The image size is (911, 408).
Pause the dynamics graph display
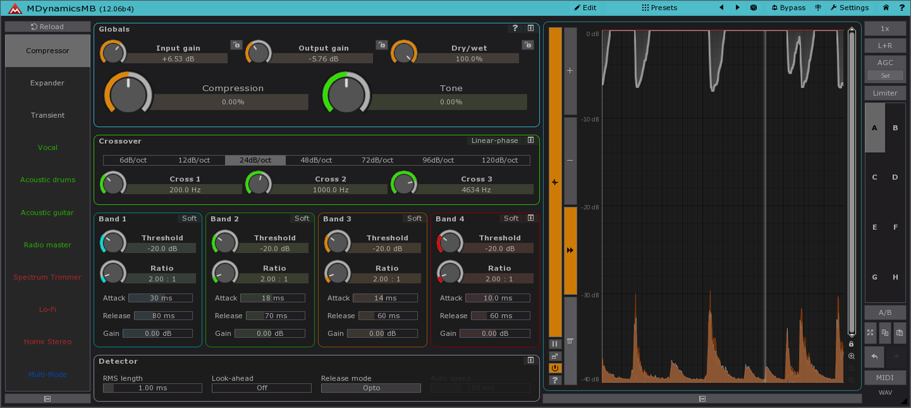[x=555, y=344]
